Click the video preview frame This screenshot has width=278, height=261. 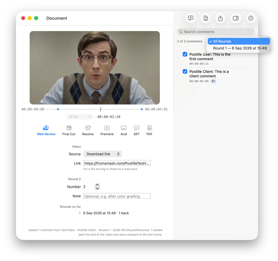click(x=95, y=68)
